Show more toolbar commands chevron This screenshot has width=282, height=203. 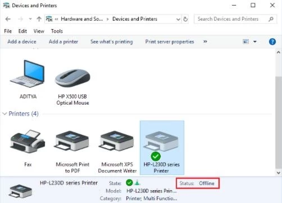[x=205, y=41]
